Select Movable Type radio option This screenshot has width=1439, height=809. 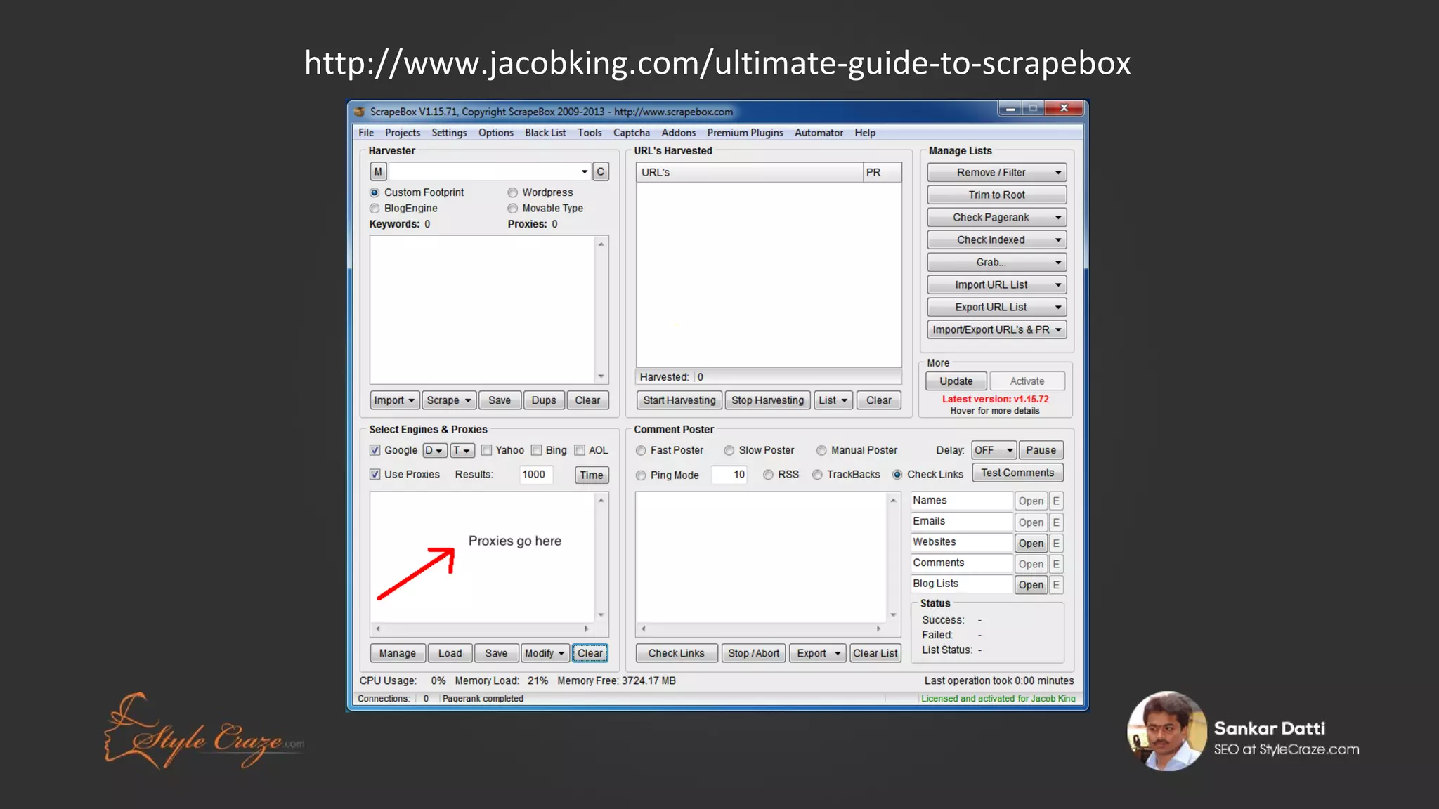pos(513,209)
